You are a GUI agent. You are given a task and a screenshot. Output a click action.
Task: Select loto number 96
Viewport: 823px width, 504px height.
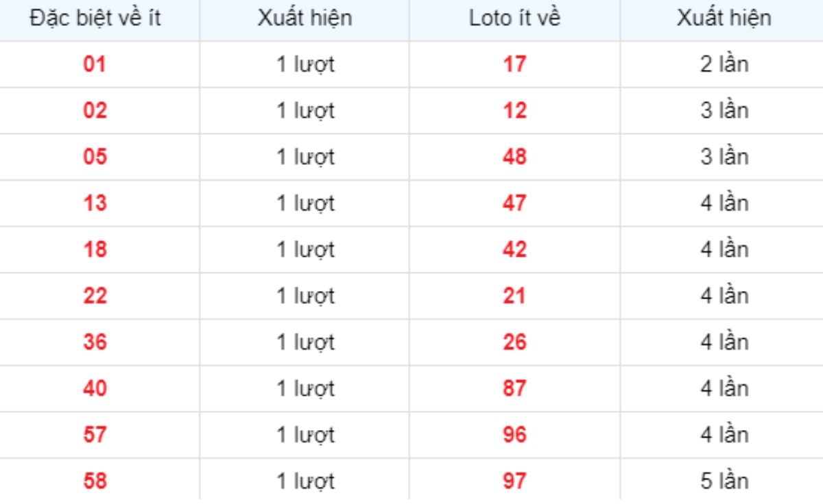[514, 435]
